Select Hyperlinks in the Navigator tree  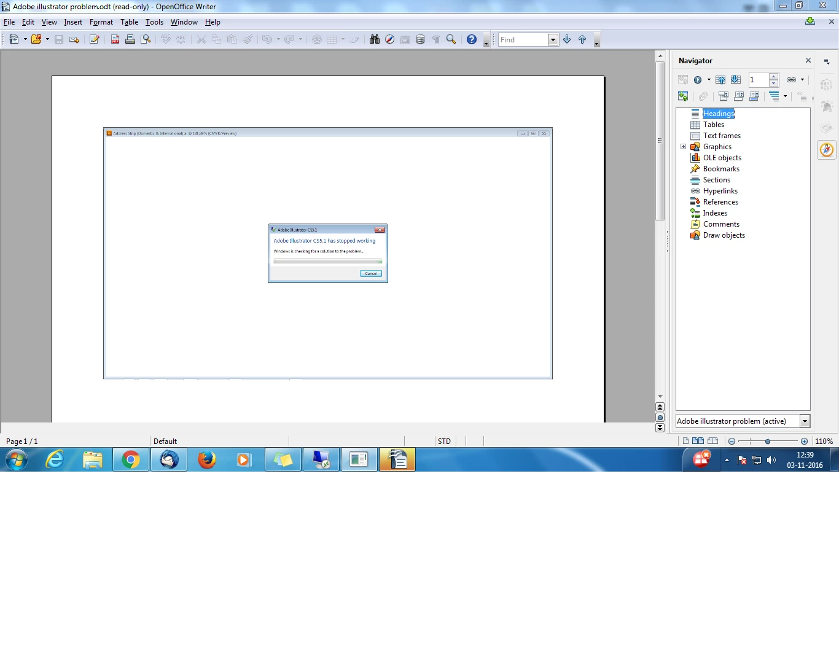[x=720, y=191]
